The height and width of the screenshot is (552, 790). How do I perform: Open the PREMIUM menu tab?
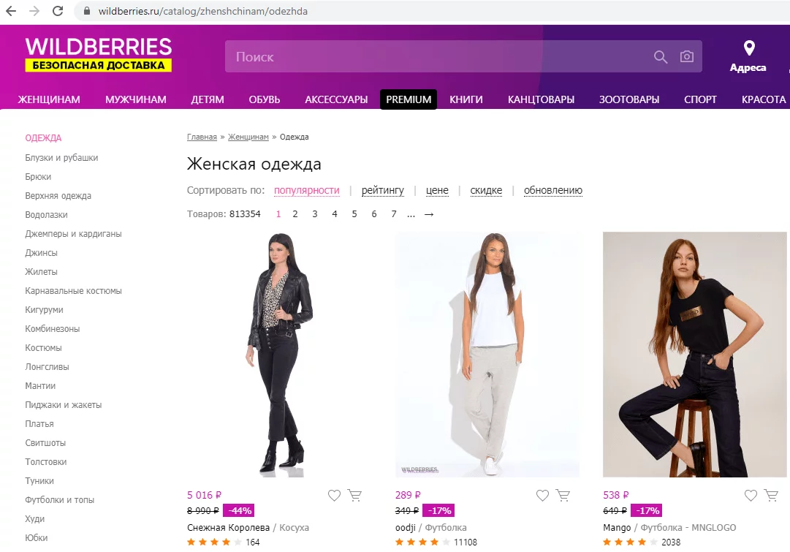tap(409, 99)
